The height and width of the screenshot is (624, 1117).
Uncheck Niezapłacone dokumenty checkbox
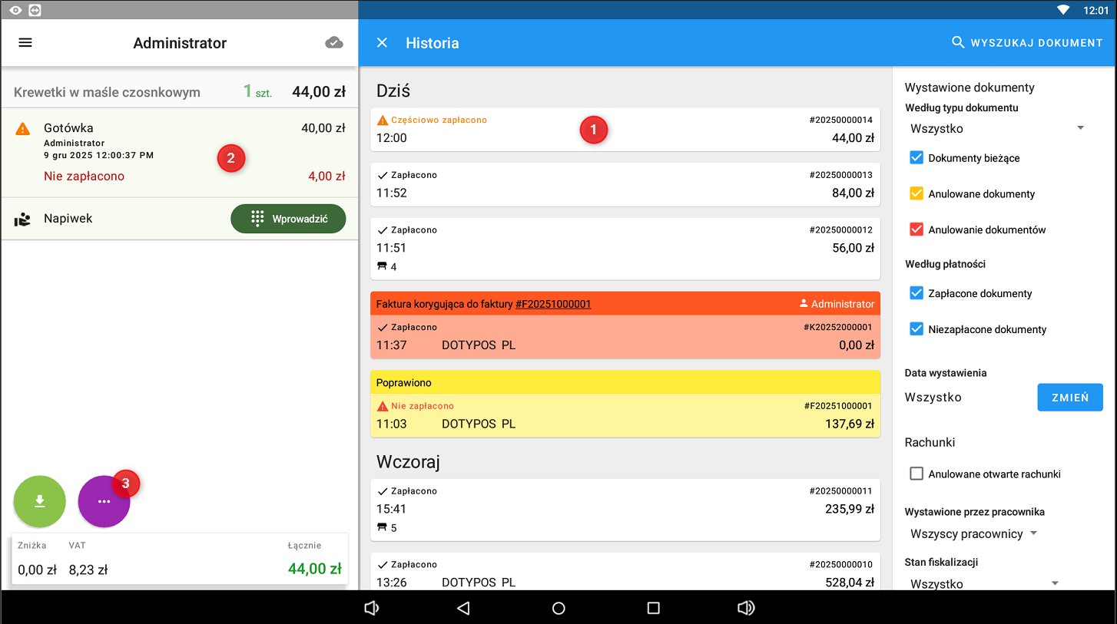tap(916, 329)
